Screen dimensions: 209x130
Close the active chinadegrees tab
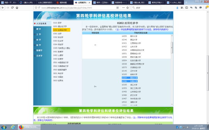coord(90,3)
